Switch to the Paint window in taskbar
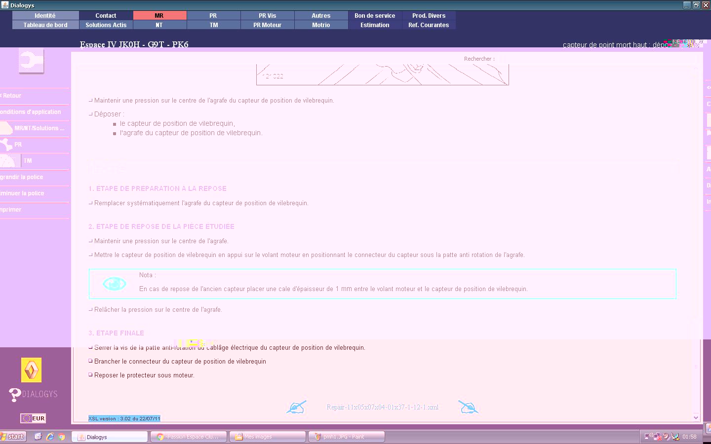The height and width of the screenshot is (444, 711). coord(346,437)
